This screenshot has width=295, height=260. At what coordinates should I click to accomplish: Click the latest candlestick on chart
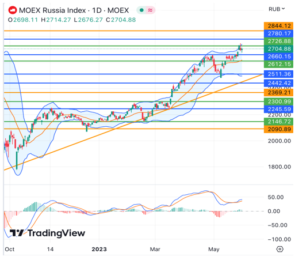(242, 50)
